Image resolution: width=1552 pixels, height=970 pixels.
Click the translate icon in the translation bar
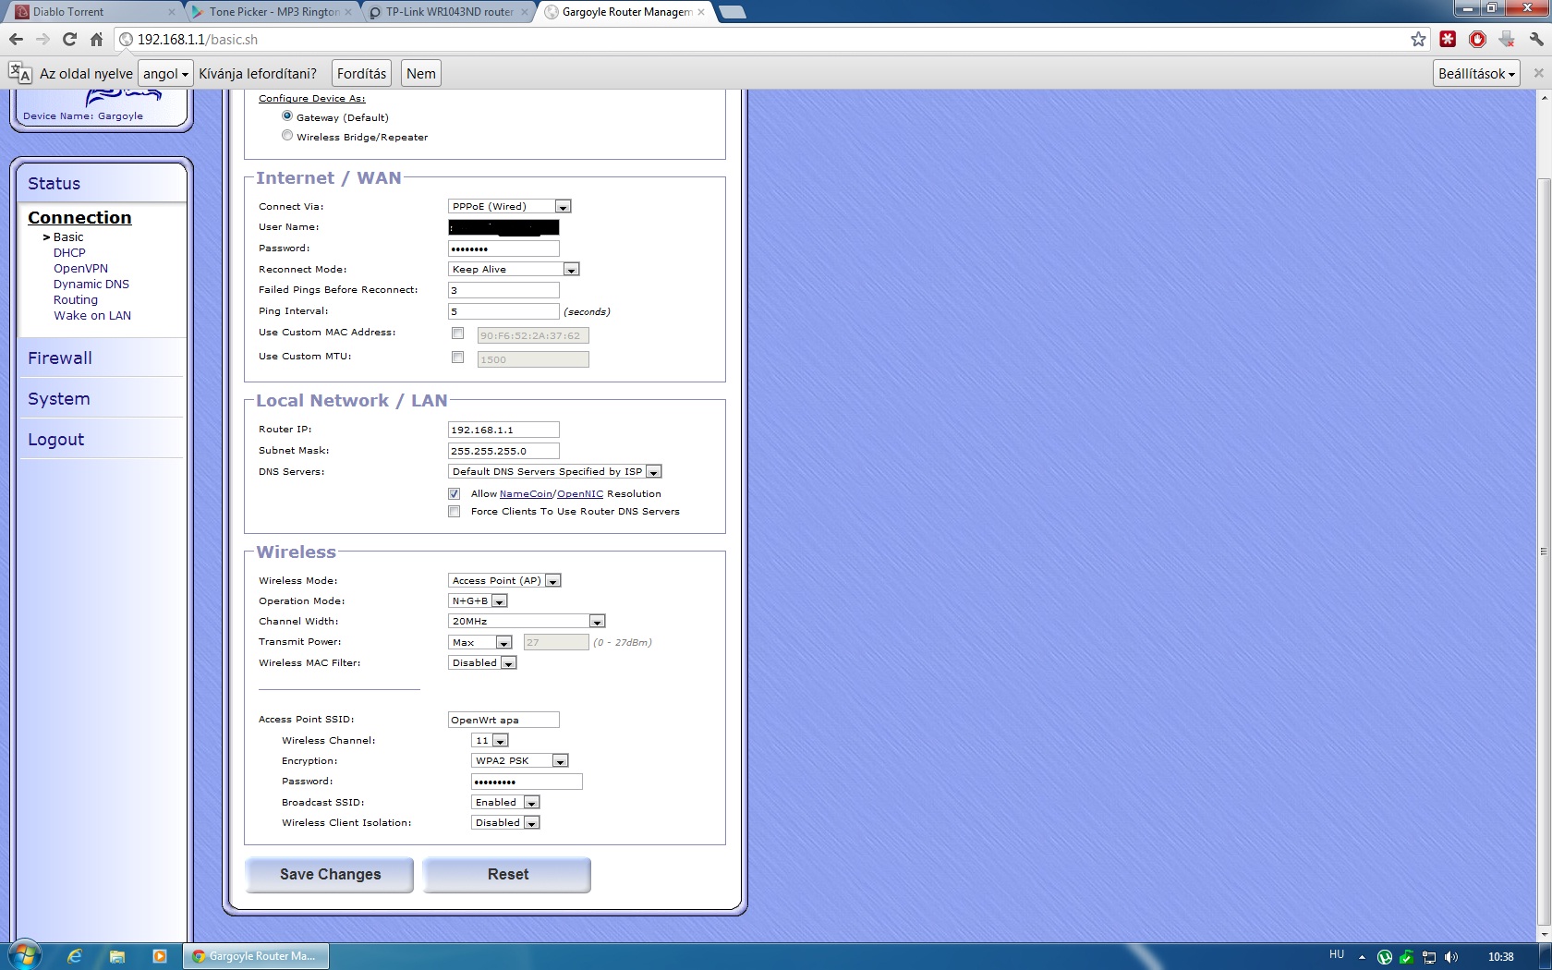(19, 73)
